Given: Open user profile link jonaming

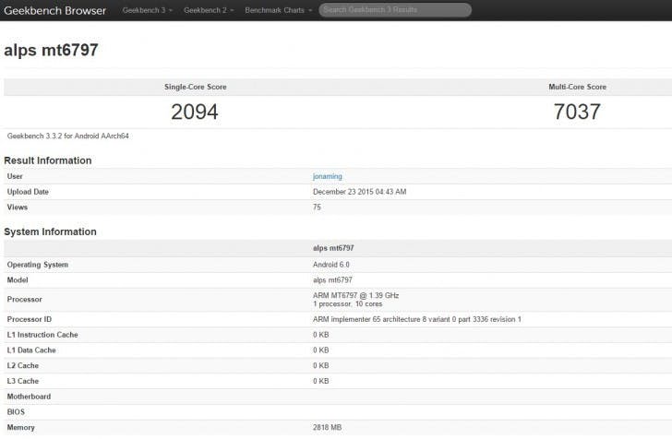Looking at the screenshot, I should [x=328, y=176].
